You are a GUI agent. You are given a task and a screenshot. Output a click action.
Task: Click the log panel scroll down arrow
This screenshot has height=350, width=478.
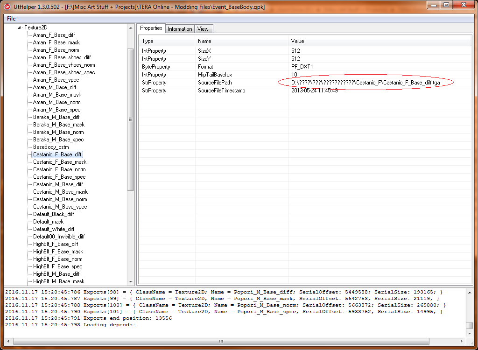point(469,334)
